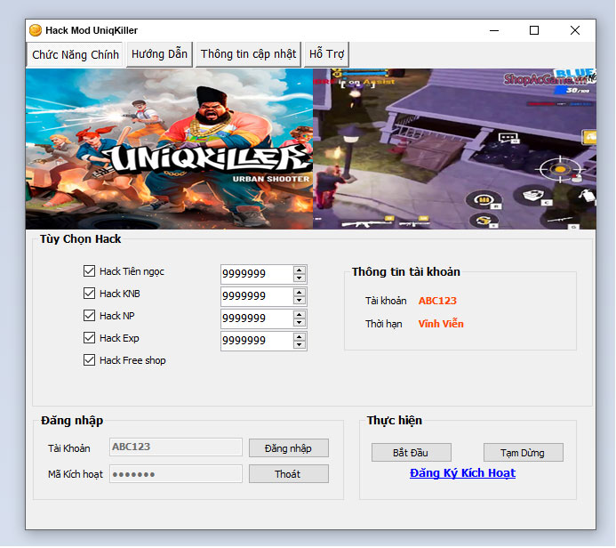This screenshot has width=616, height=548.
Task: Start the hack with Bắt Đầu
Action: [x=411, y=453]
